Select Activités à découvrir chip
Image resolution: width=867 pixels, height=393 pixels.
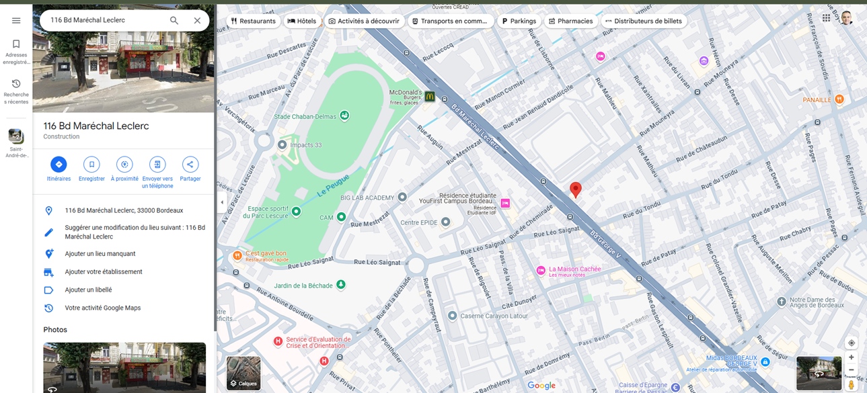(x=364, y=21)
